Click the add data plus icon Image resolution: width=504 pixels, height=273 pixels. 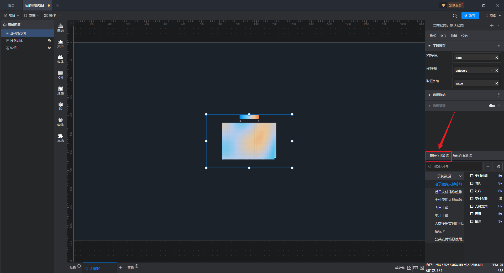pyautogui.click(x=488, y=166)
